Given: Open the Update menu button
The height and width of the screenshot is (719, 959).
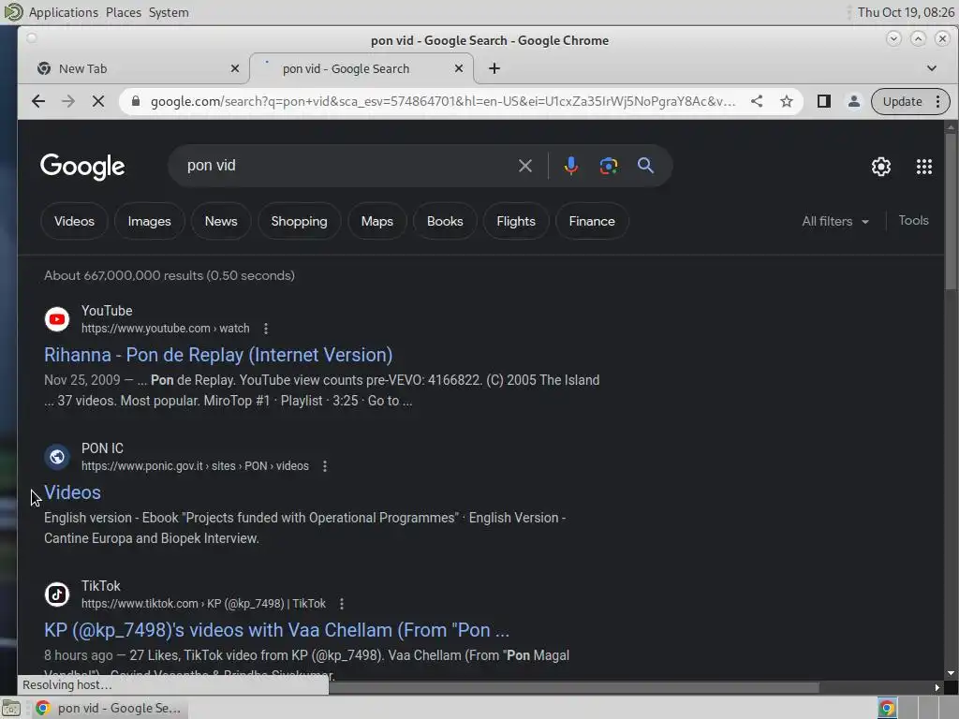Looking at the screenshot, I should pos(910,101).
